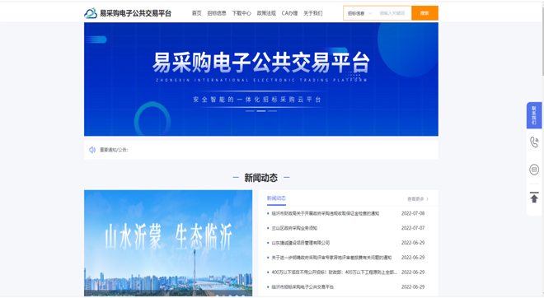Viewport: 544px width, 298px height.
Task: Open news about 政府采购评审专家异地评审差旅费
Action: click(331, 258)
